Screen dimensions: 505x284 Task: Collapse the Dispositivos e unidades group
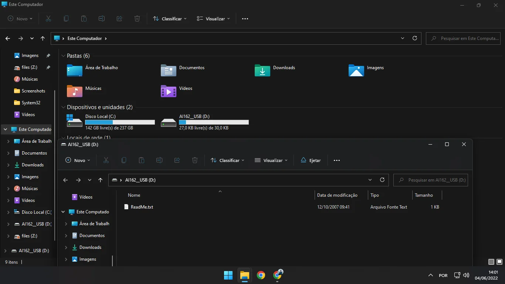click(63, 107)
